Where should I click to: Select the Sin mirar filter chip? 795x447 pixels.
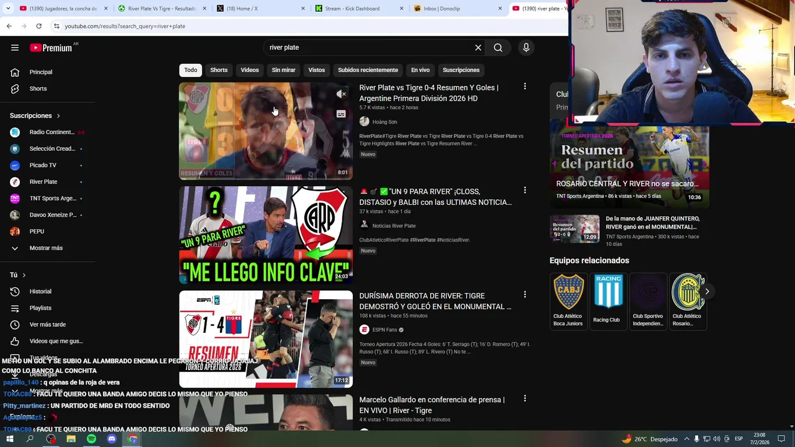[283, 70]
